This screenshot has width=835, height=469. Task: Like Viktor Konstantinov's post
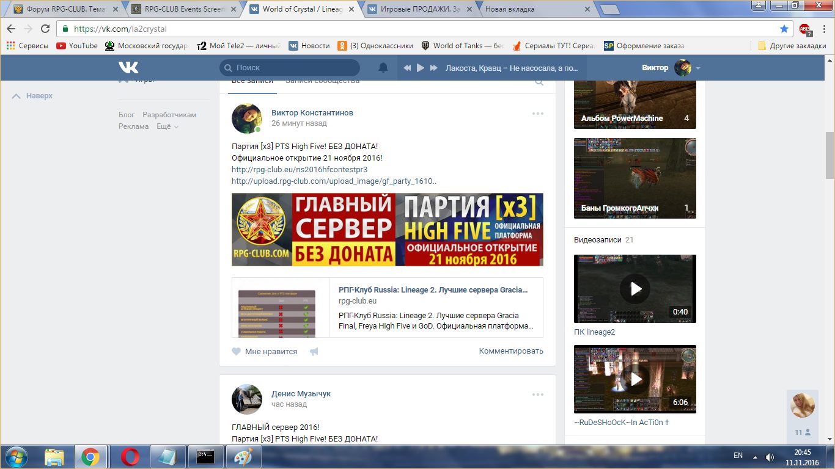coord(264,352)
